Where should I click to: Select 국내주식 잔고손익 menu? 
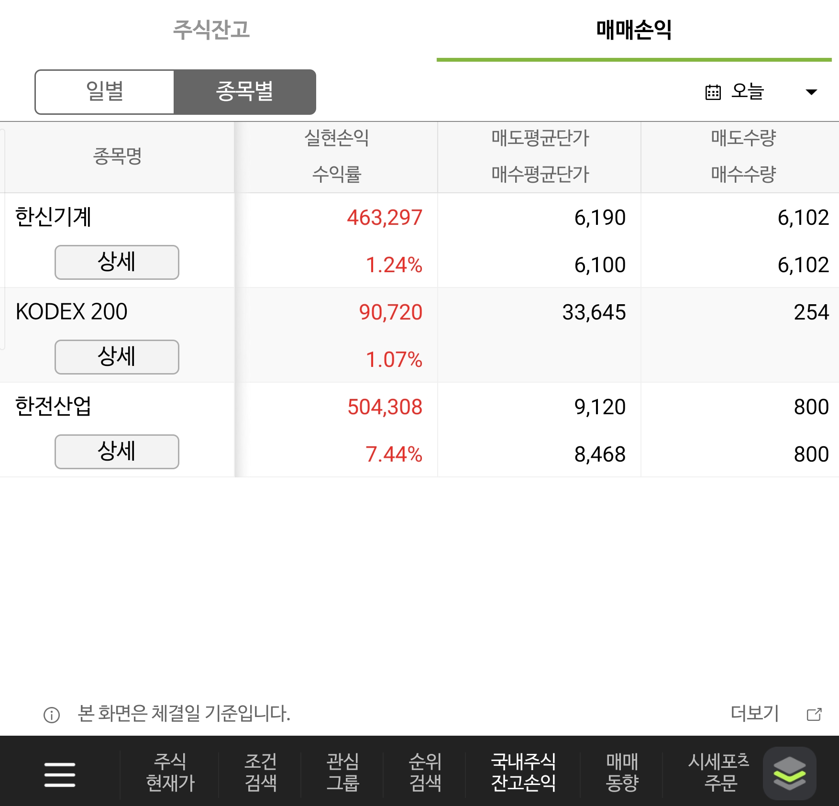coord(523,773)
